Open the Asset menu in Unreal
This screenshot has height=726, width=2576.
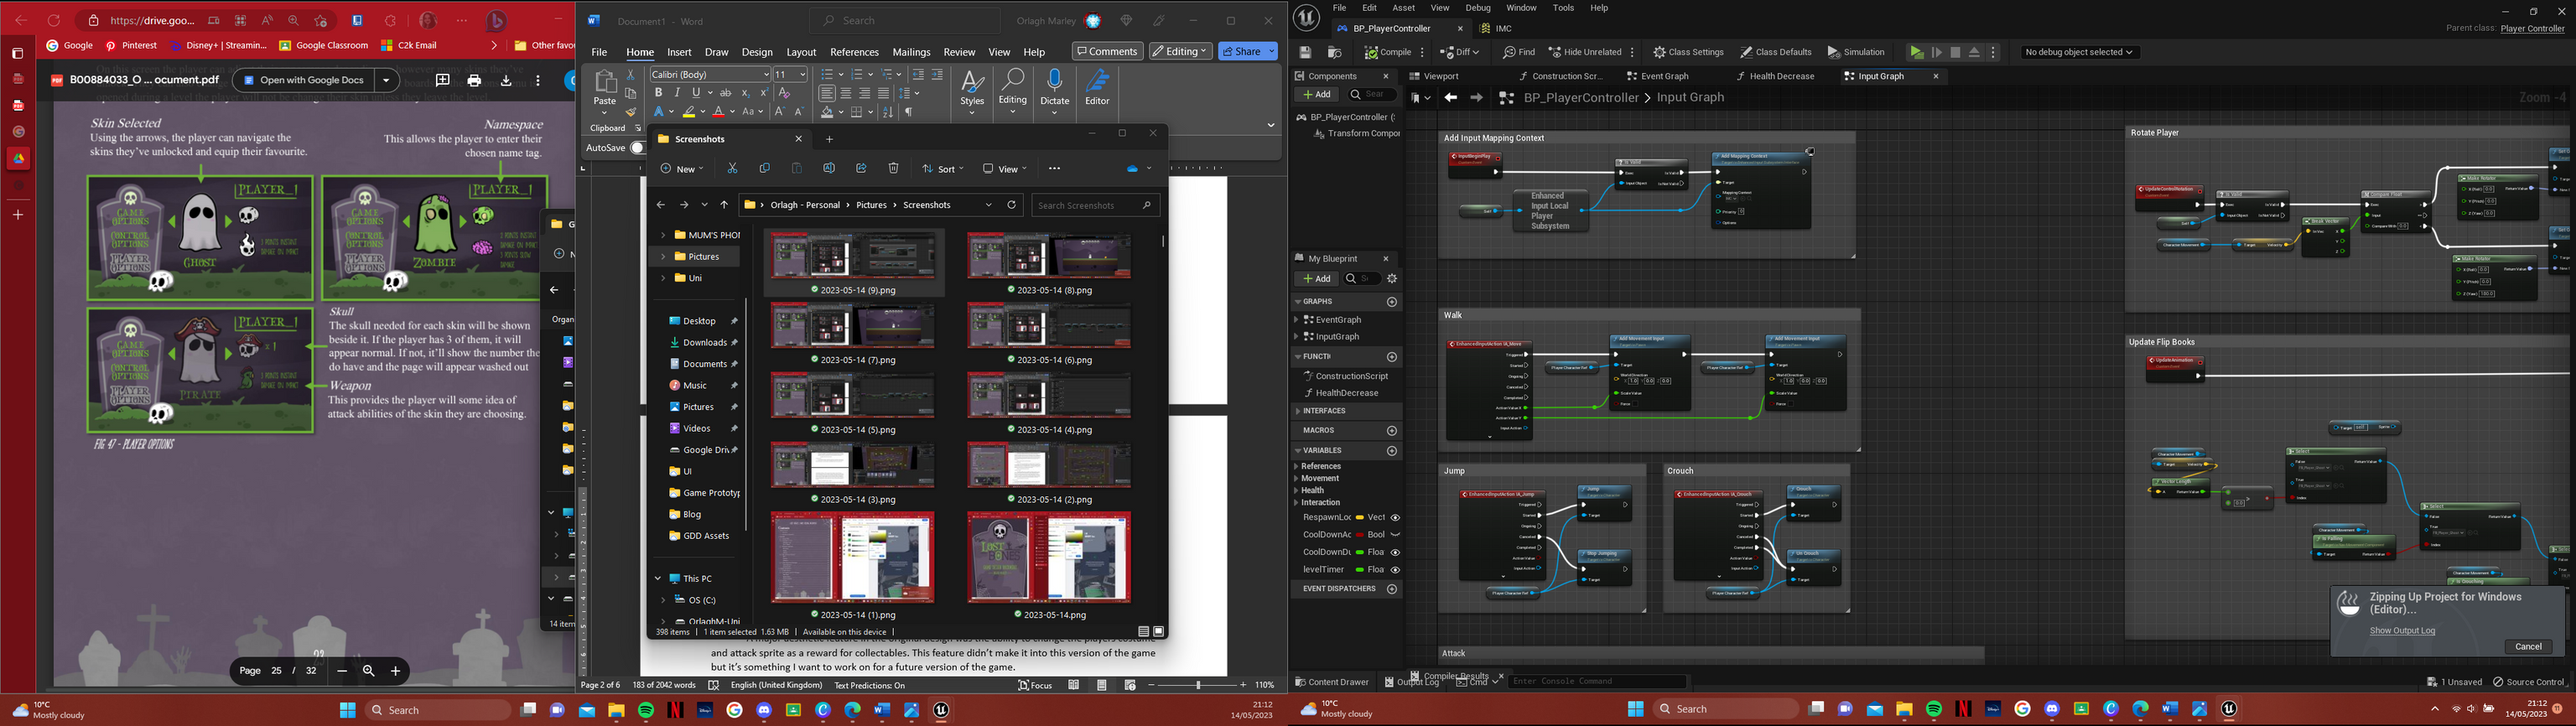(x=1404, y=8)
